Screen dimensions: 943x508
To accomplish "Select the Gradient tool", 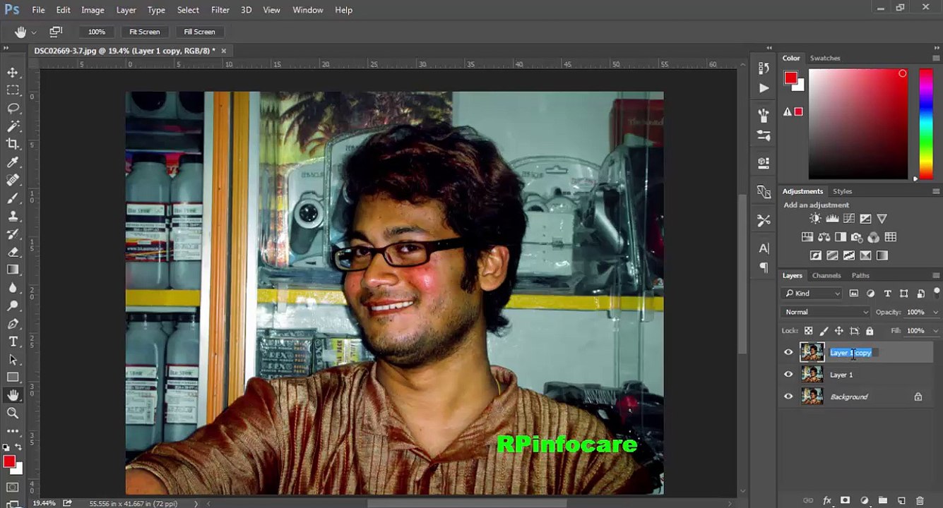I will tap(13, 270).
